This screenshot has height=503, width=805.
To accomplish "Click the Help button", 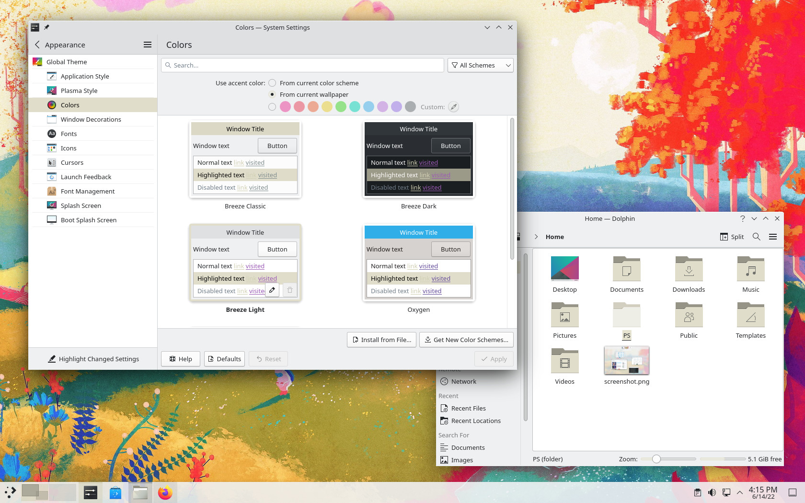I will [x=181, y=359].
